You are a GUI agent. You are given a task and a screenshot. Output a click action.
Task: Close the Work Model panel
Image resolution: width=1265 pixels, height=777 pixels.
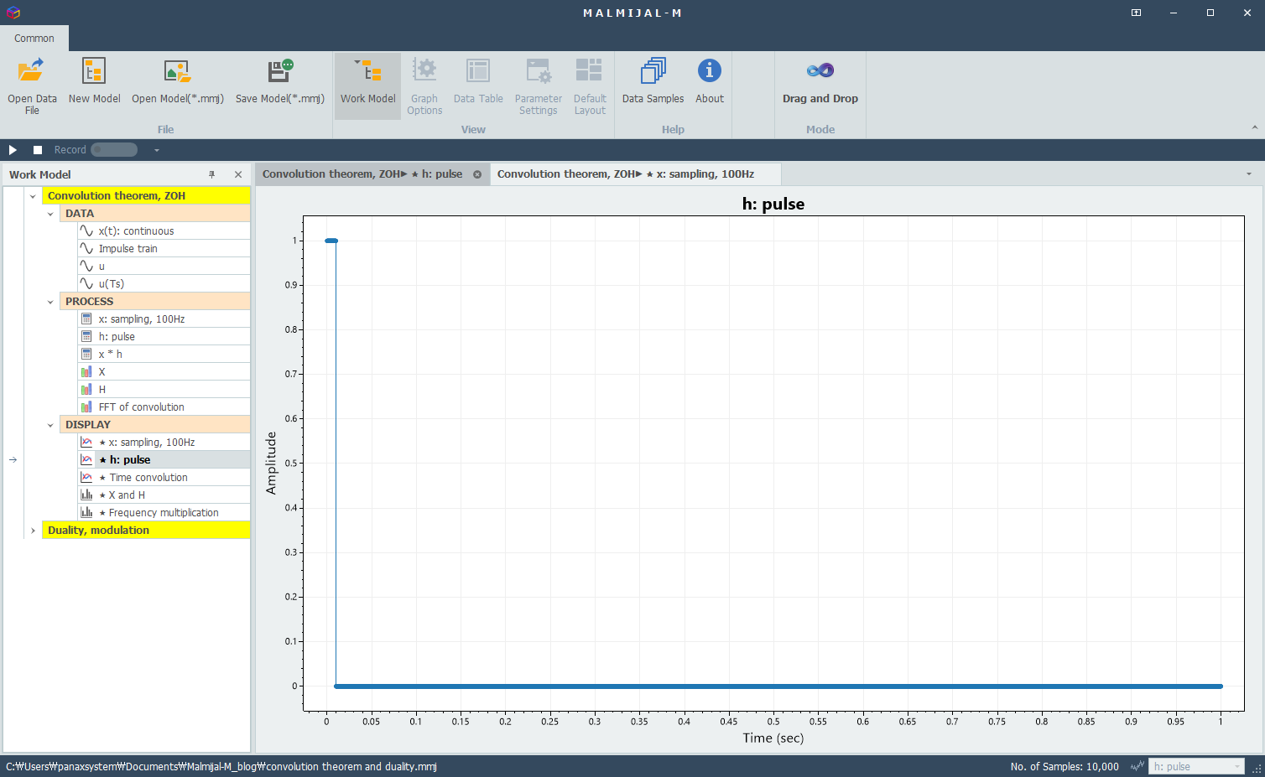[x=238, y=174]
